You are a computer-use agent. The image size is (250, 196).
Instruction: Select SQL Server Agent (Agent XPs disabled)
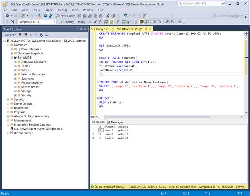click(38, 129)
